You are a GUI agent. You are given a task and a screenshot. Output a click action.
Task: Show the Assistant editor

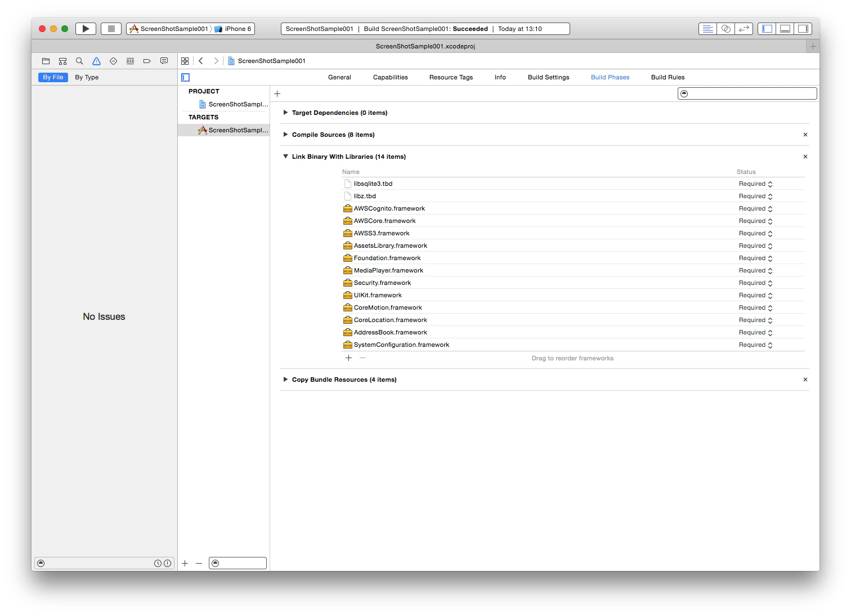click(725, 29)
